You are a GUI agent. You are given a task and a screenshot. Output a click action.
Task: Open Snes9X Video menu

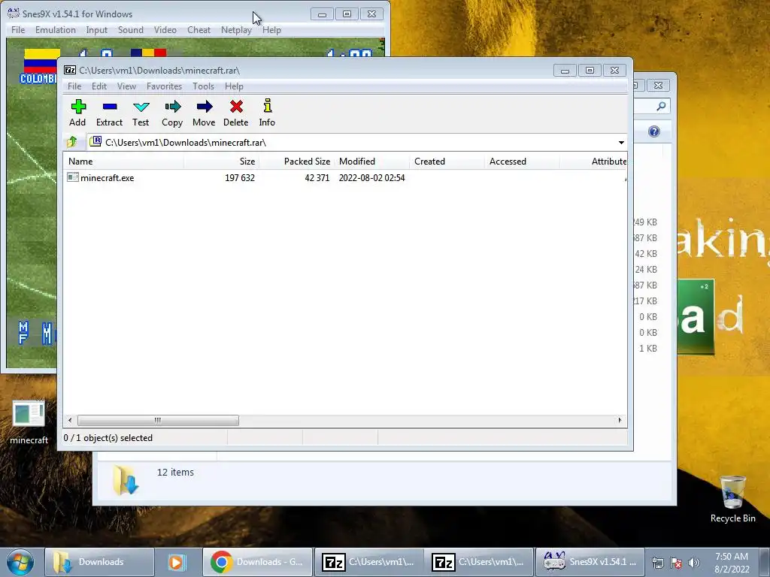coord(165,30)
